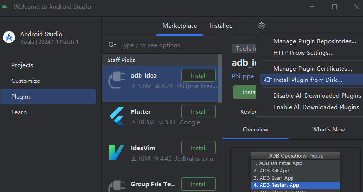Click plug icon beside Install Plugin from Disk
The width and height of the screenshot is (363, 192).
[267, 80]
